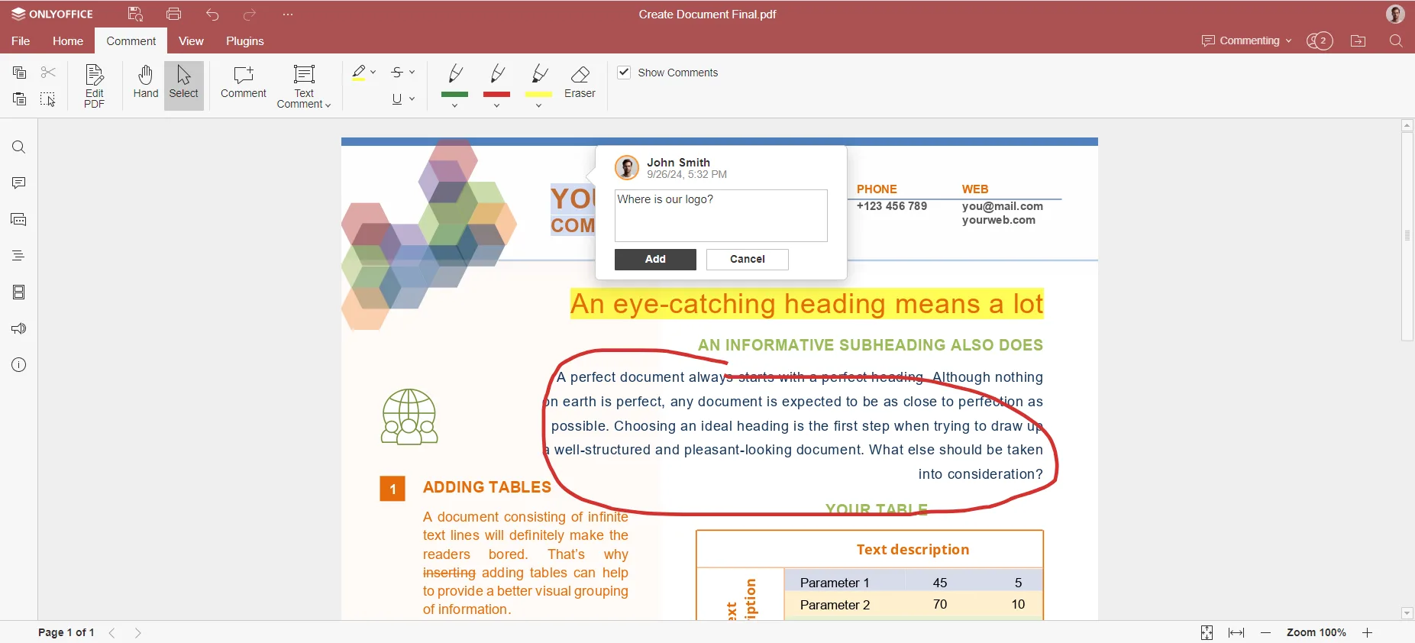Viewport: 1415px width, 643px height.
Task: Expand red pen options arrow
Action: tap(497, 105)
